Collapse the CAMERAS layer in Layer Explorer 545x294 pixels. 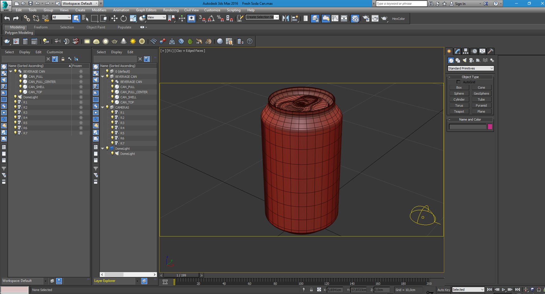click(102, 107)
